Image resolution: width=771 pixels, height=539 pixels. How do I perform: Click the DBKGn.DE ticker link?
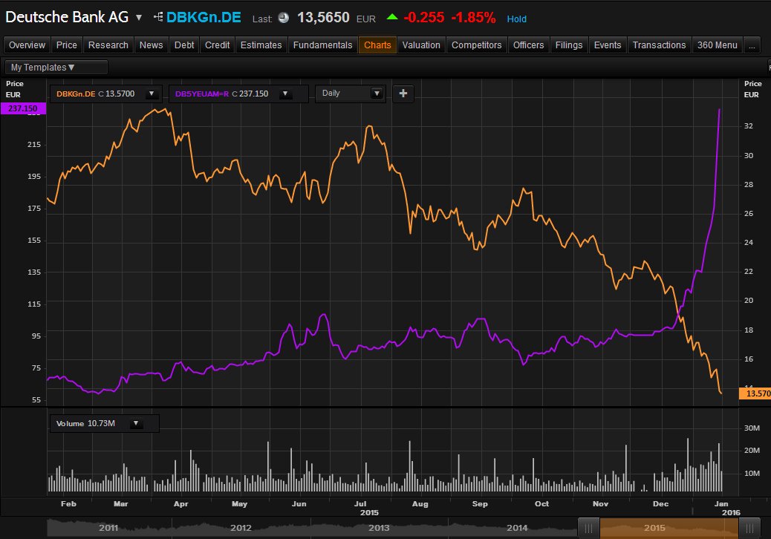tap(204, 18)
